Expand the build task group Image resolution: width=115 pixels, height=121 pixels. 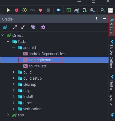click(x=13, y=72)
